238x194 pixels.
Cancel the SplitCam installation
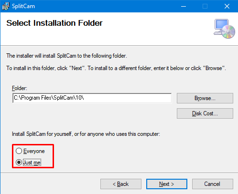point(213,184)
